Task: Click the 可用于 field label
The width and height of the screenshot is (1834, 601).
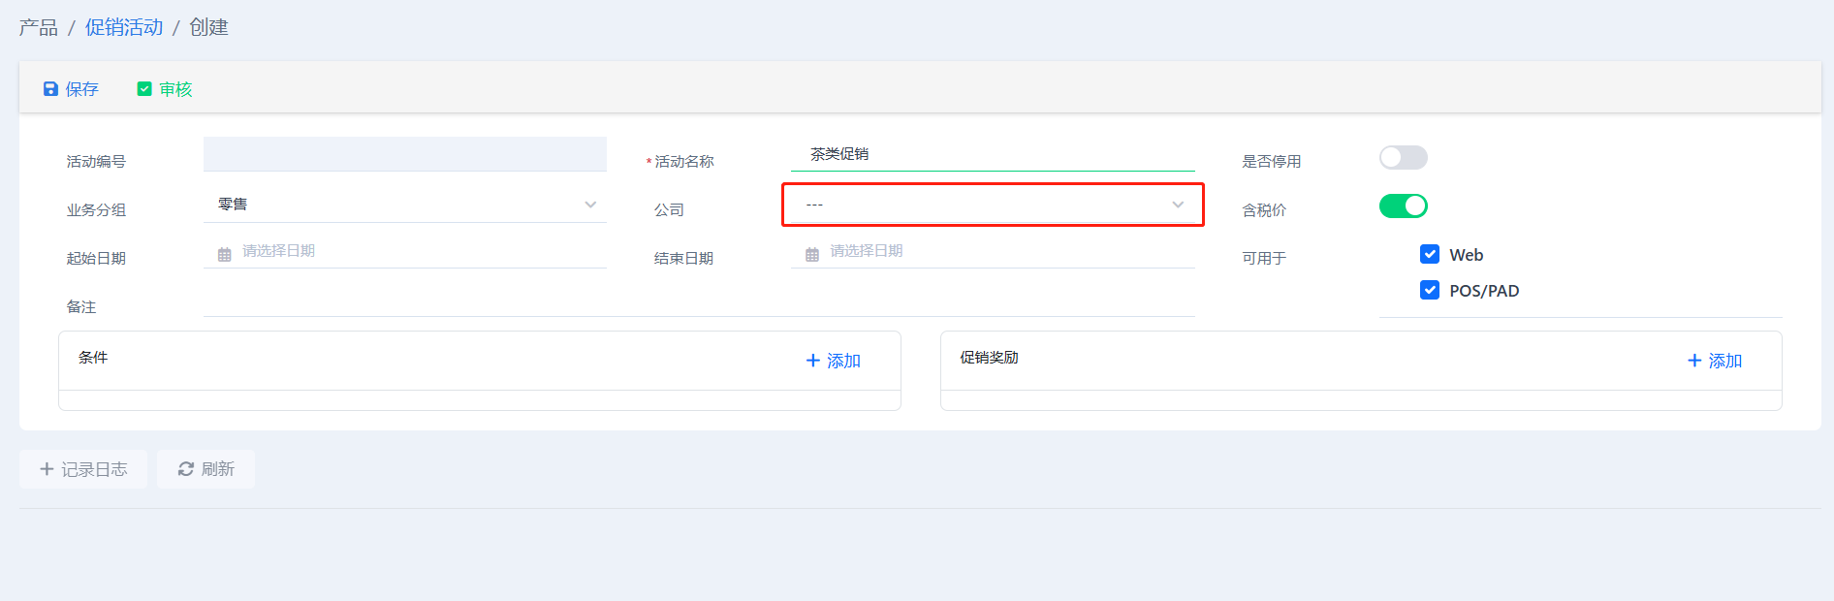Action: point(1265,259)
